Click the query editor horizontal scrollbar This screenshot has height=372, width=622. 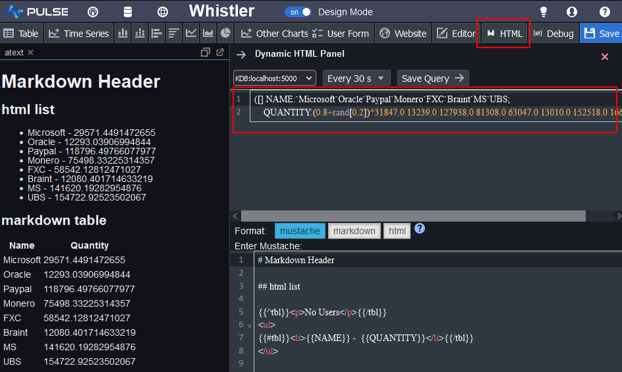413,216
